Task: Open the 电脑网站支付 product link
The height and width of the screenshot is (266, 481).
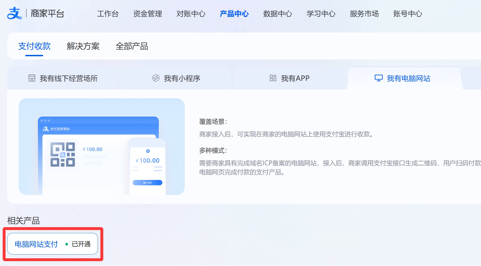Action: point(36,244)
